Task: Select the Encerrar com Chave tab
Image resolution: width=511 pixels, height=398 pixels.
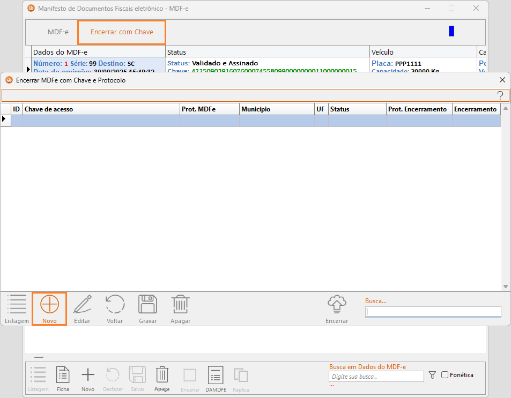Action: tap(122, 32)
